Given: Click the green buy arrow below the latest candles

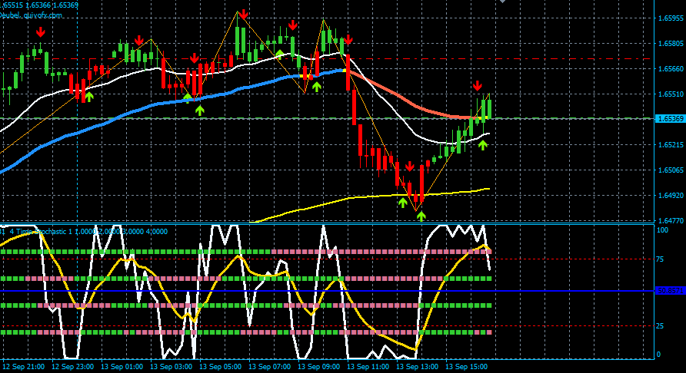Looking at the screenshot, I should (x=482, y=145).
